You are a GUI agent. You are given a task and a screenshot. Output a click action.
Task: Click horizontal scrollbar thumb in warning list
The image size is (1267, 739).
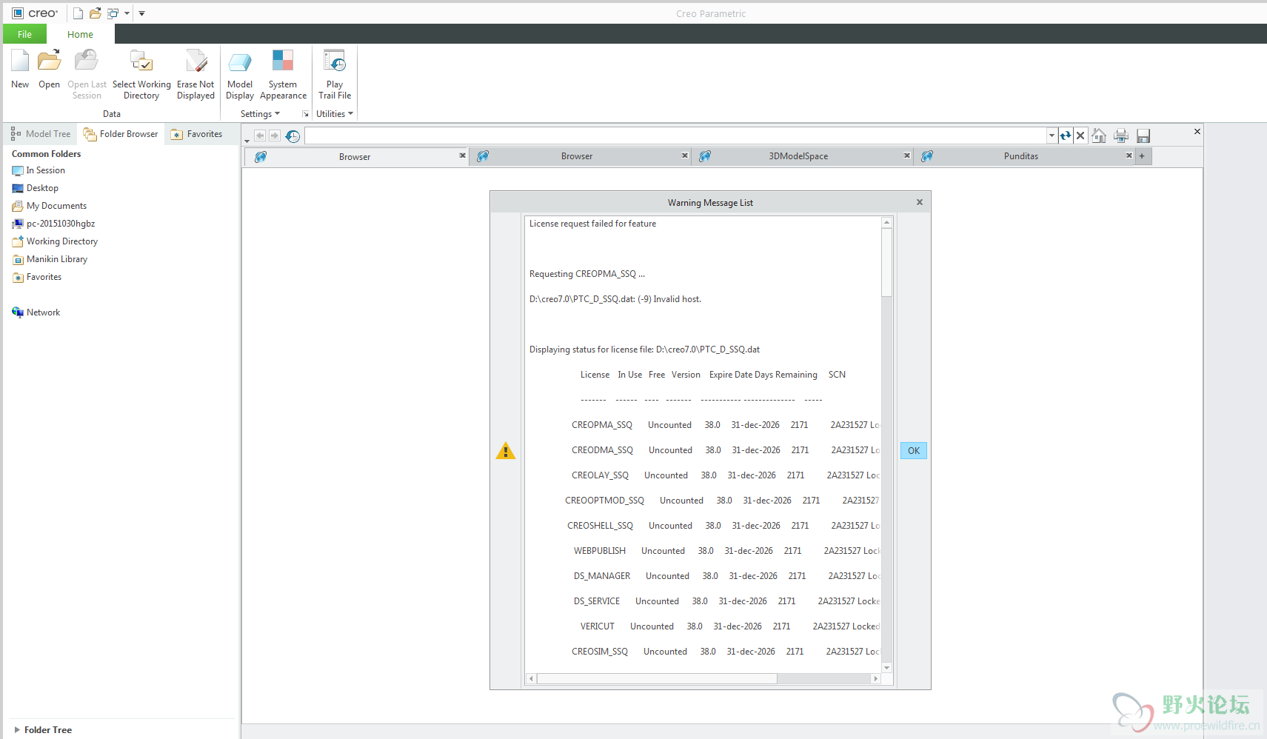pos(657,678)
